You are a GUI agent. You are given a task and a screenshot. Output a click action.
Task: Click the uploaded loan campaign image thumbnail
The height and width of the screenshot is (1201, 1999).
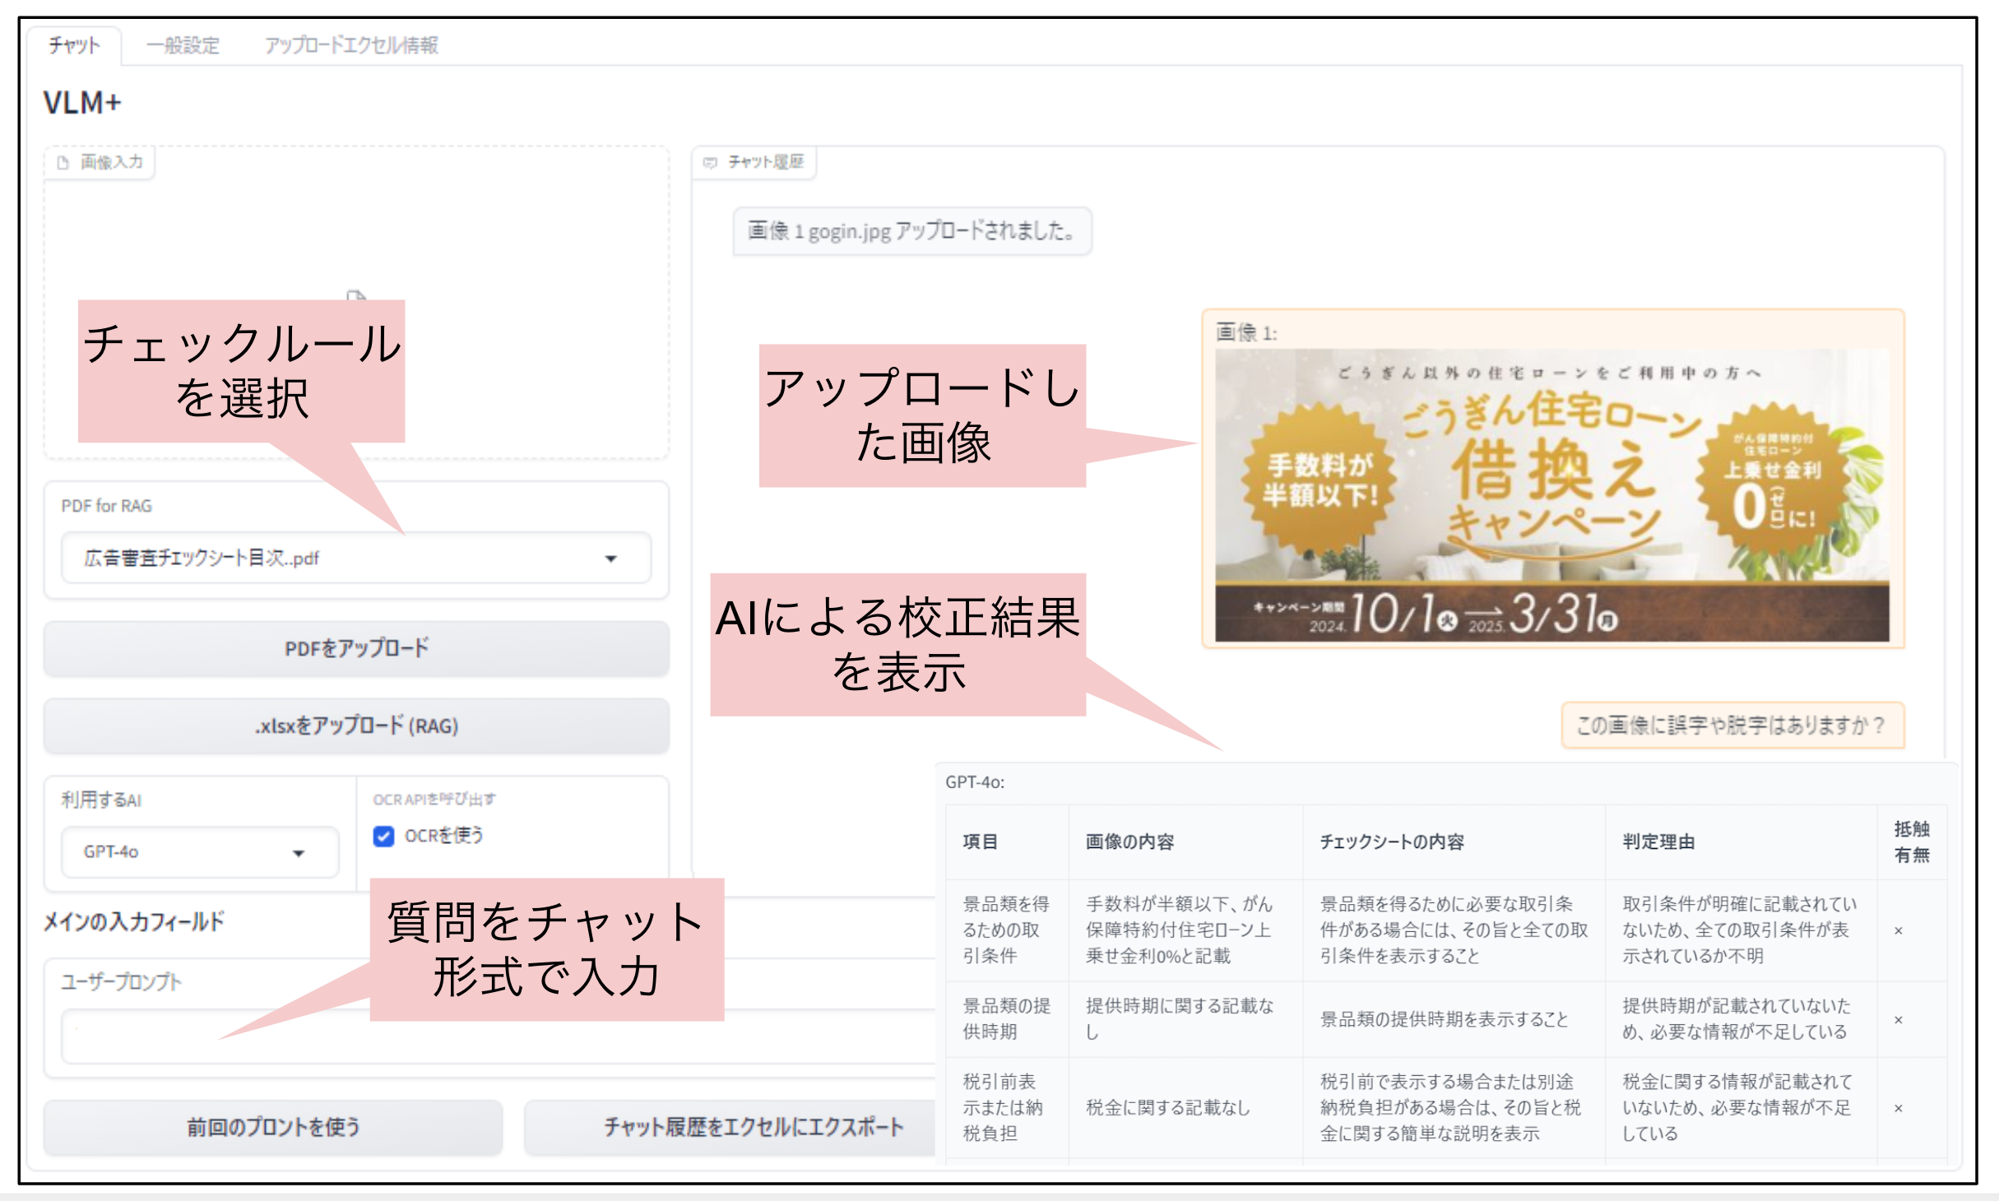coord(1551,494)
